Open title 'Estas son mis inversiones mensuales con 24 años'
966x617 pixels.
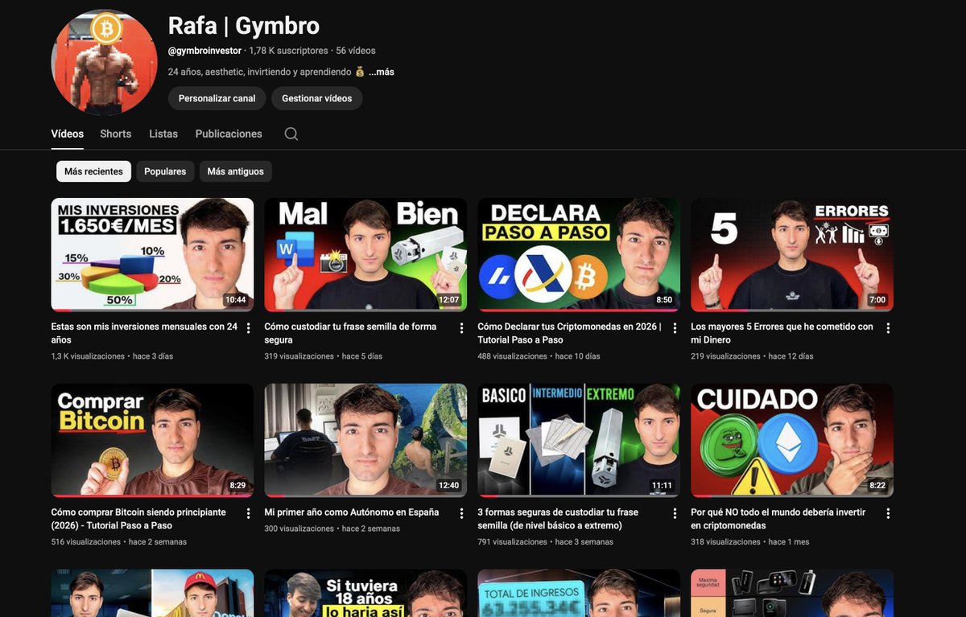pyautogui.click(x=144, y=333)
